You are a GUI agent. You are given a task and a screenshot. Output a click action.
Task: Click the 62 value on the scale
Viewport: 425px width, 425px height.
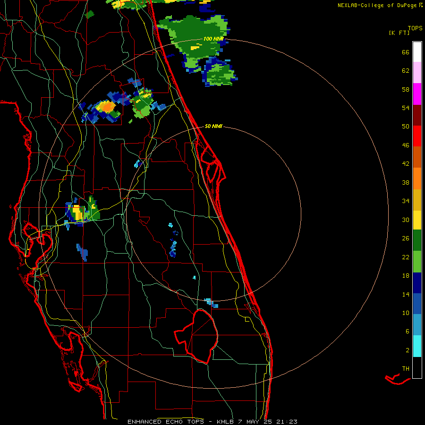(406, 71)
